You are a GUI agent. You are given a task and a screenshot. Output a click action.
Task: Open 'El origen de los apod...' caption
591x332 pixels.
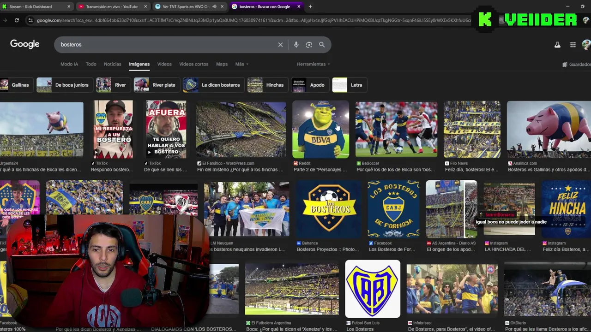point(451,249)
